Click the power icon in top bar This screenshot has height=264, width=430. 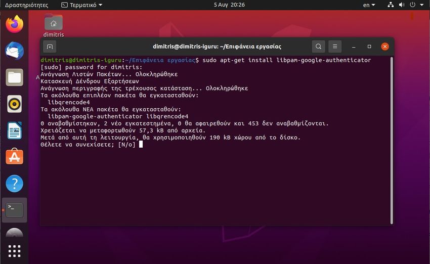tap(412, 5)
